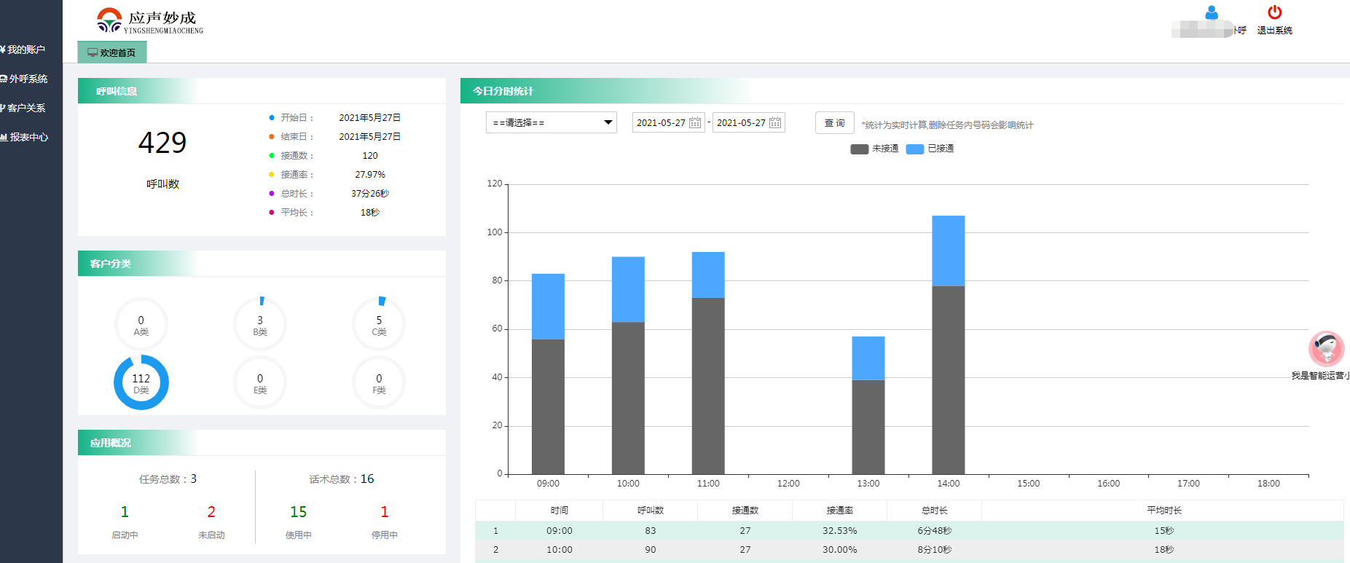1350x563 pixels.
Task: Click the A类 customer ring
Action: [141, 324]
